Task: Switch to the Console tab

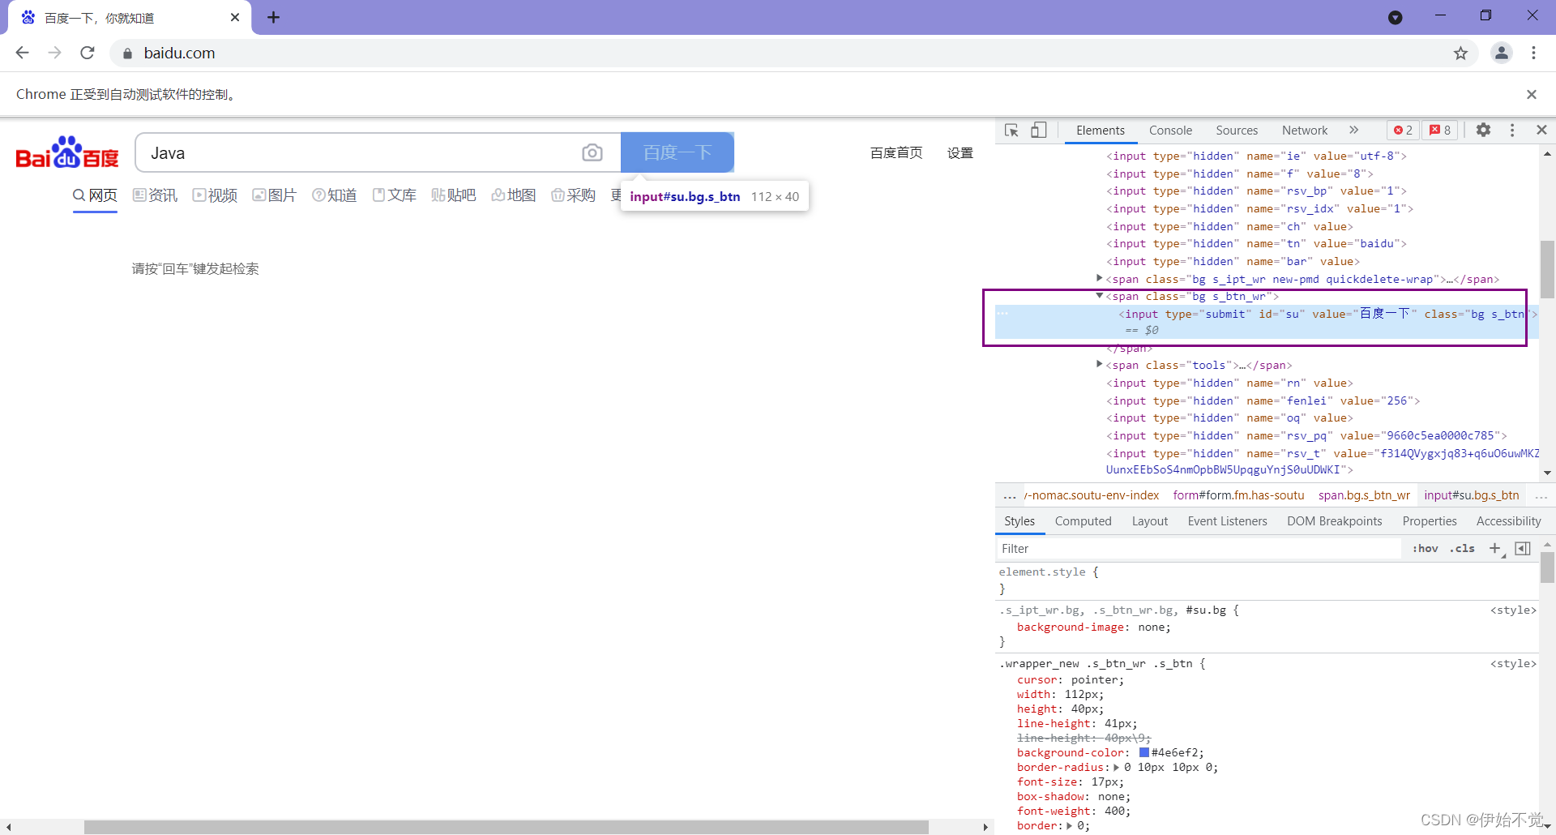Action: click(x=1170, y=131)
